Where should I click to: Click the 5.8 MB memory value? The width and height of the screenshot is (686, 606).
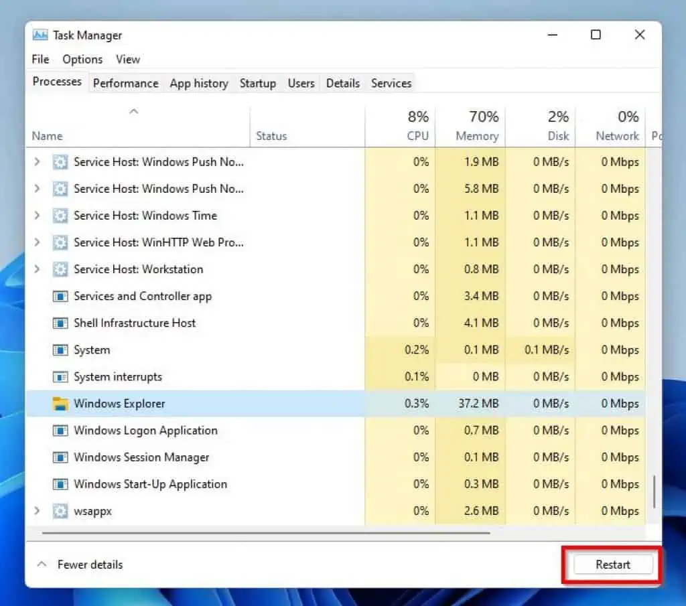[481, 189]
